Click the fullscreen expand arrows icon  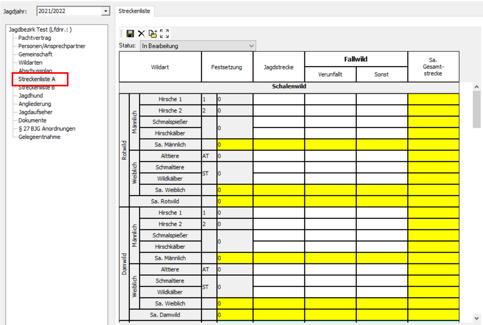164,34
